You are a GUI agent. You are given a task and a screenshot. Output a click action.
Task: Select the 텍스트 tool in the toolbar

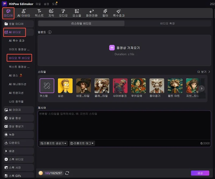tap(39, 13)
